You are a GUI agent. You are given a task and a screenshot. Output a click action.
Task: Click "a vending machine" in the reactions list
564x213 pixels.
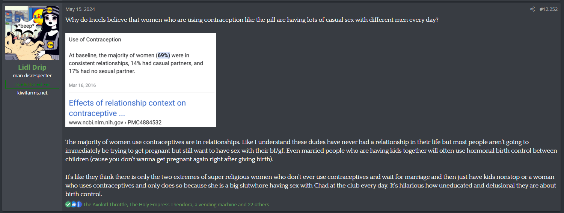point(216,204)
